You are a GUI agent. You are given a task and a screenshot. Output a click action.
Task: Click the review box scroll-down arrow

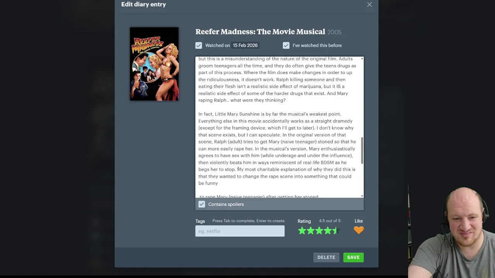tap(362, 196)
